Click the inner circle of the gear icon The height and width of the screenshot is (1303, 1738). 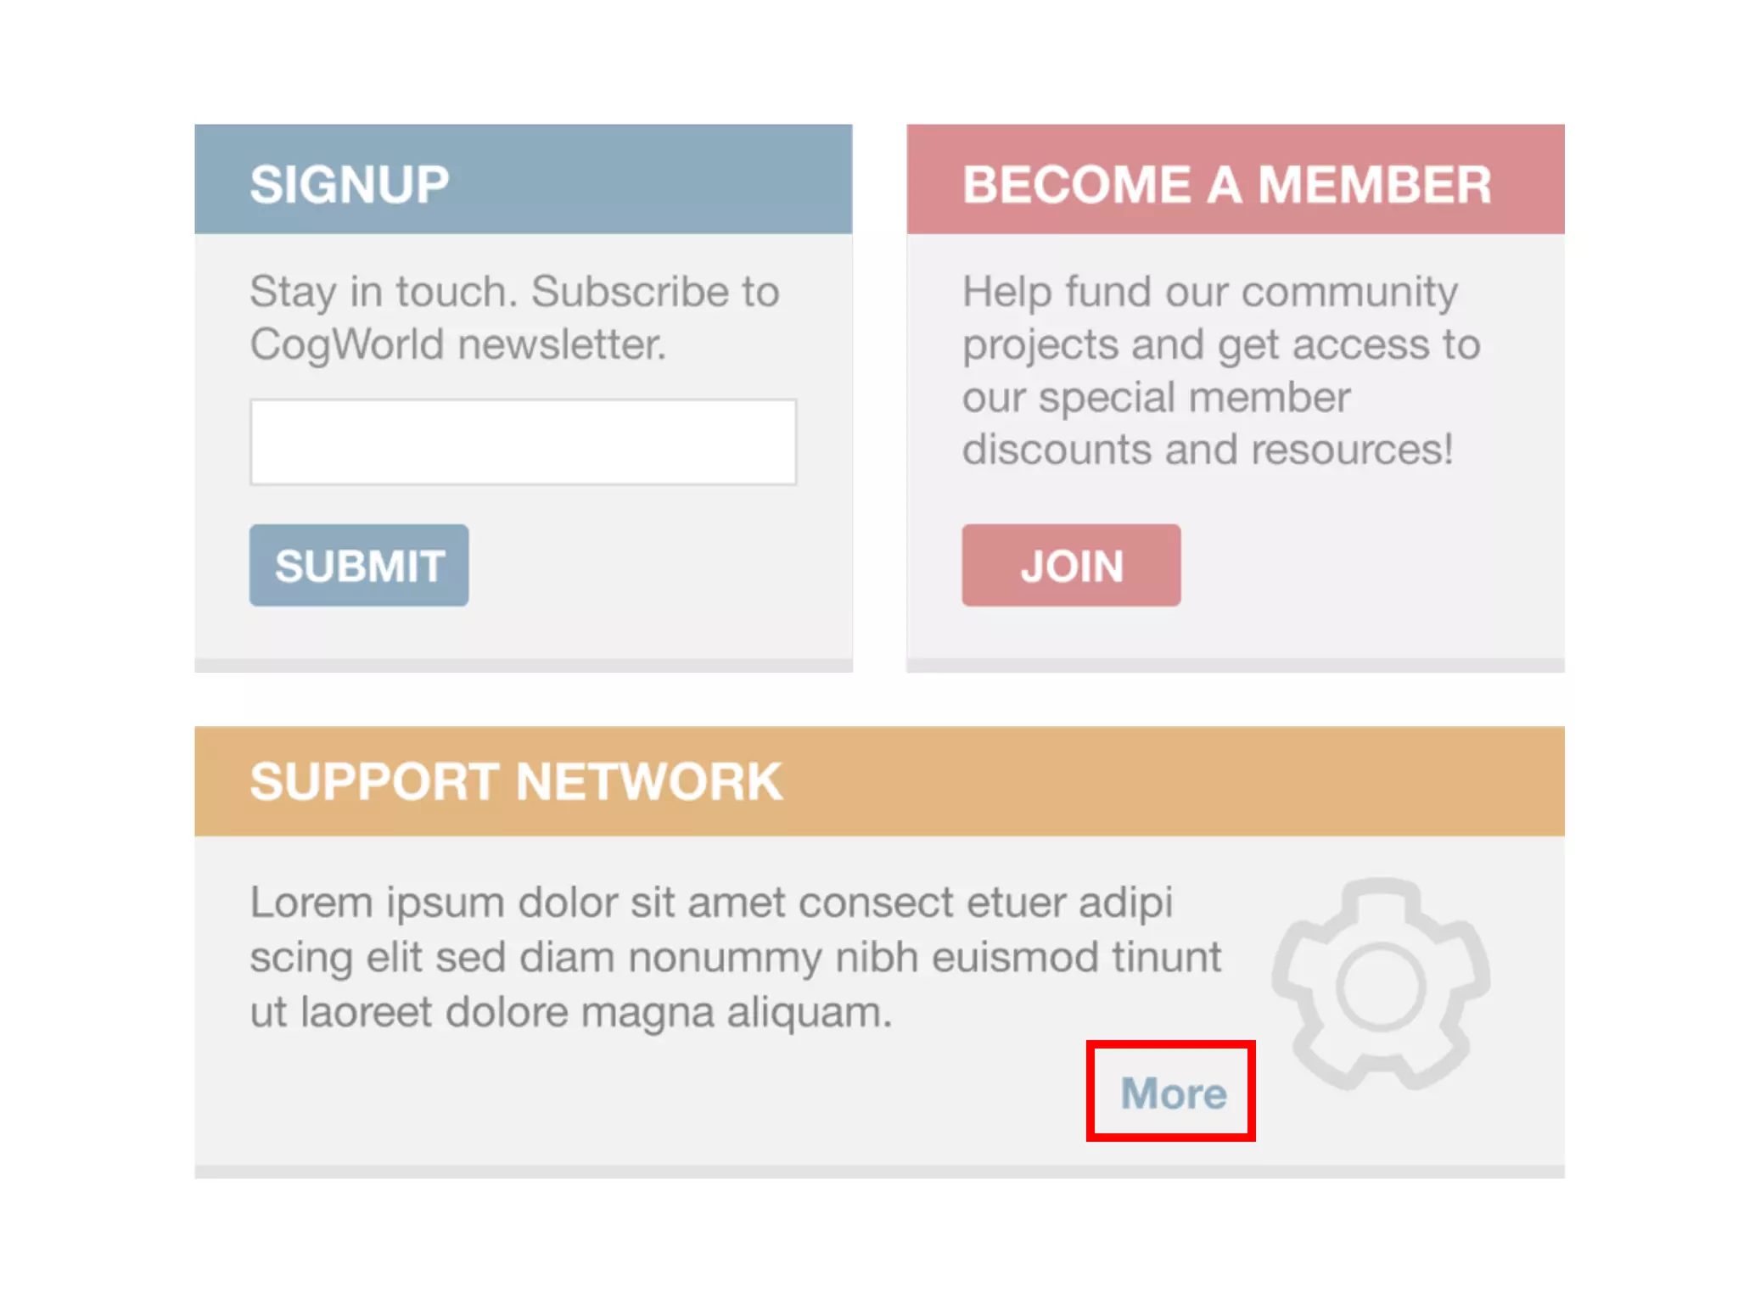(x=1381, y=987)
